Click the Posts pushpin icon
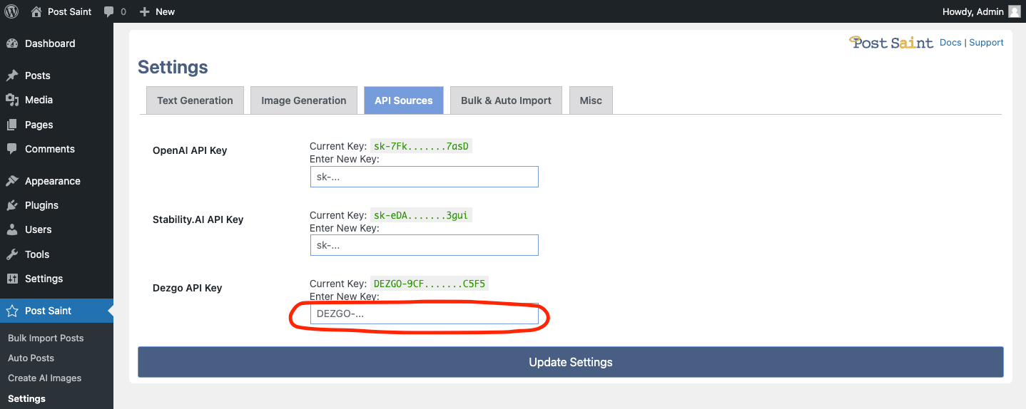Image resolution: width=1026 pixels, height=409 pixels. [x=12, y=76]
